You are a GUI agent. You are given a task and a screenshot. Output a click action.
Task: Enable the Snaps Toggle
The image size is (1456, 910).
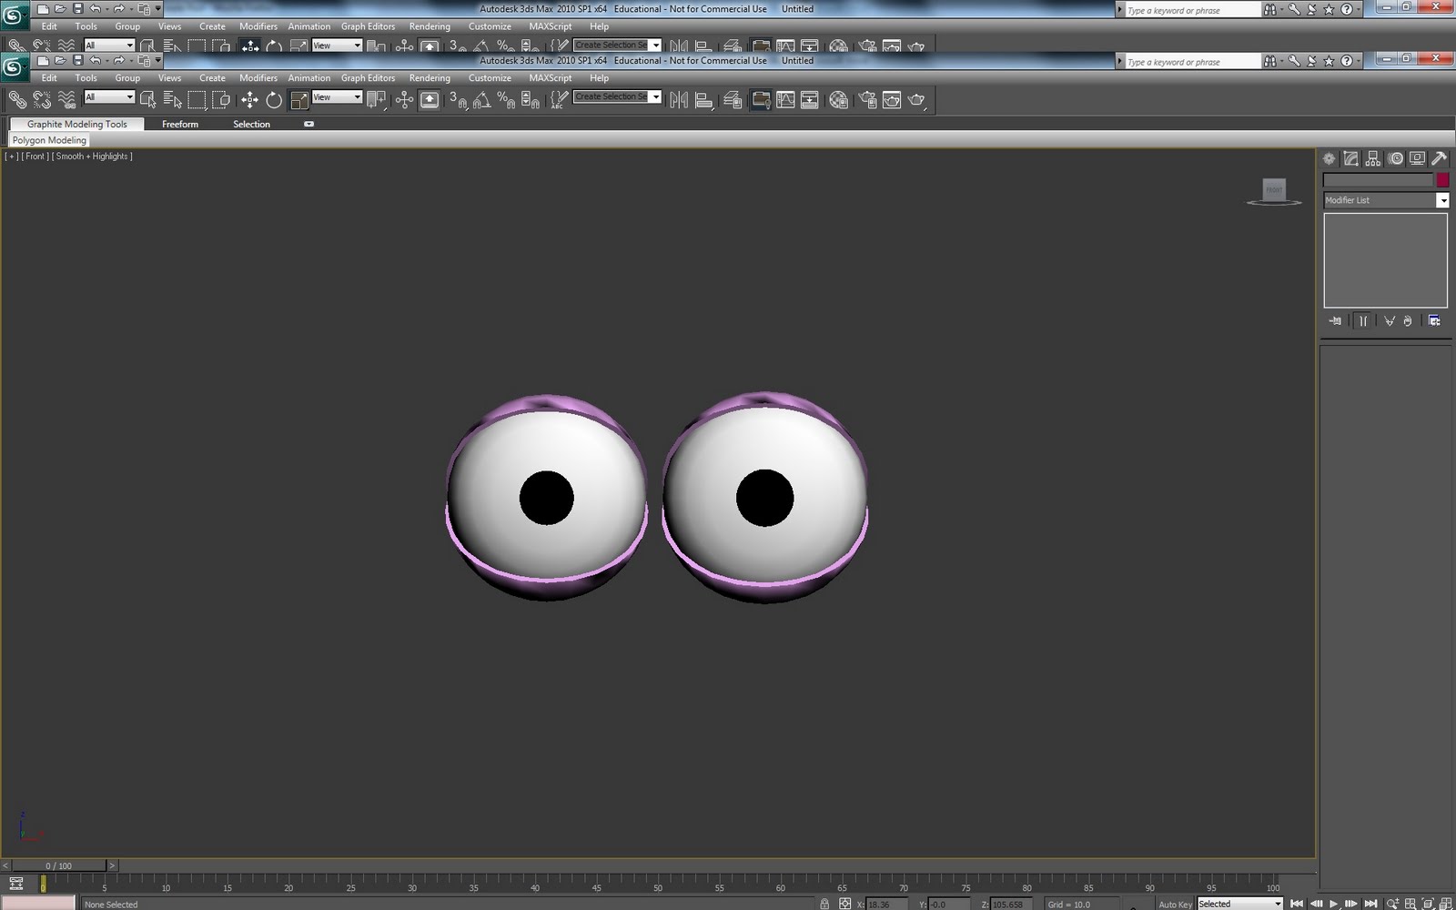pos(460,98)
